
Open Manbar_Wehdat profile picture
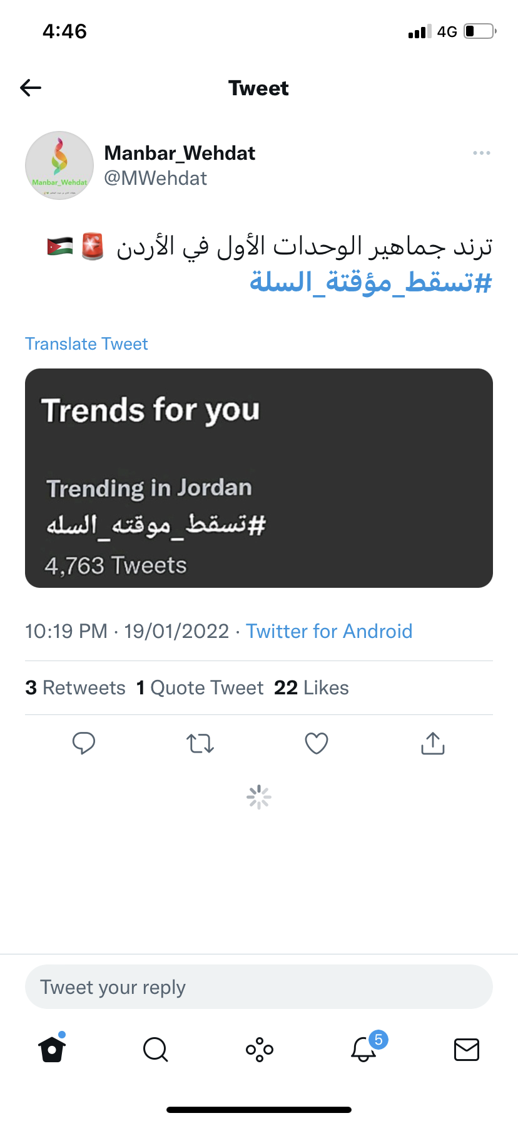click(59, 165)
